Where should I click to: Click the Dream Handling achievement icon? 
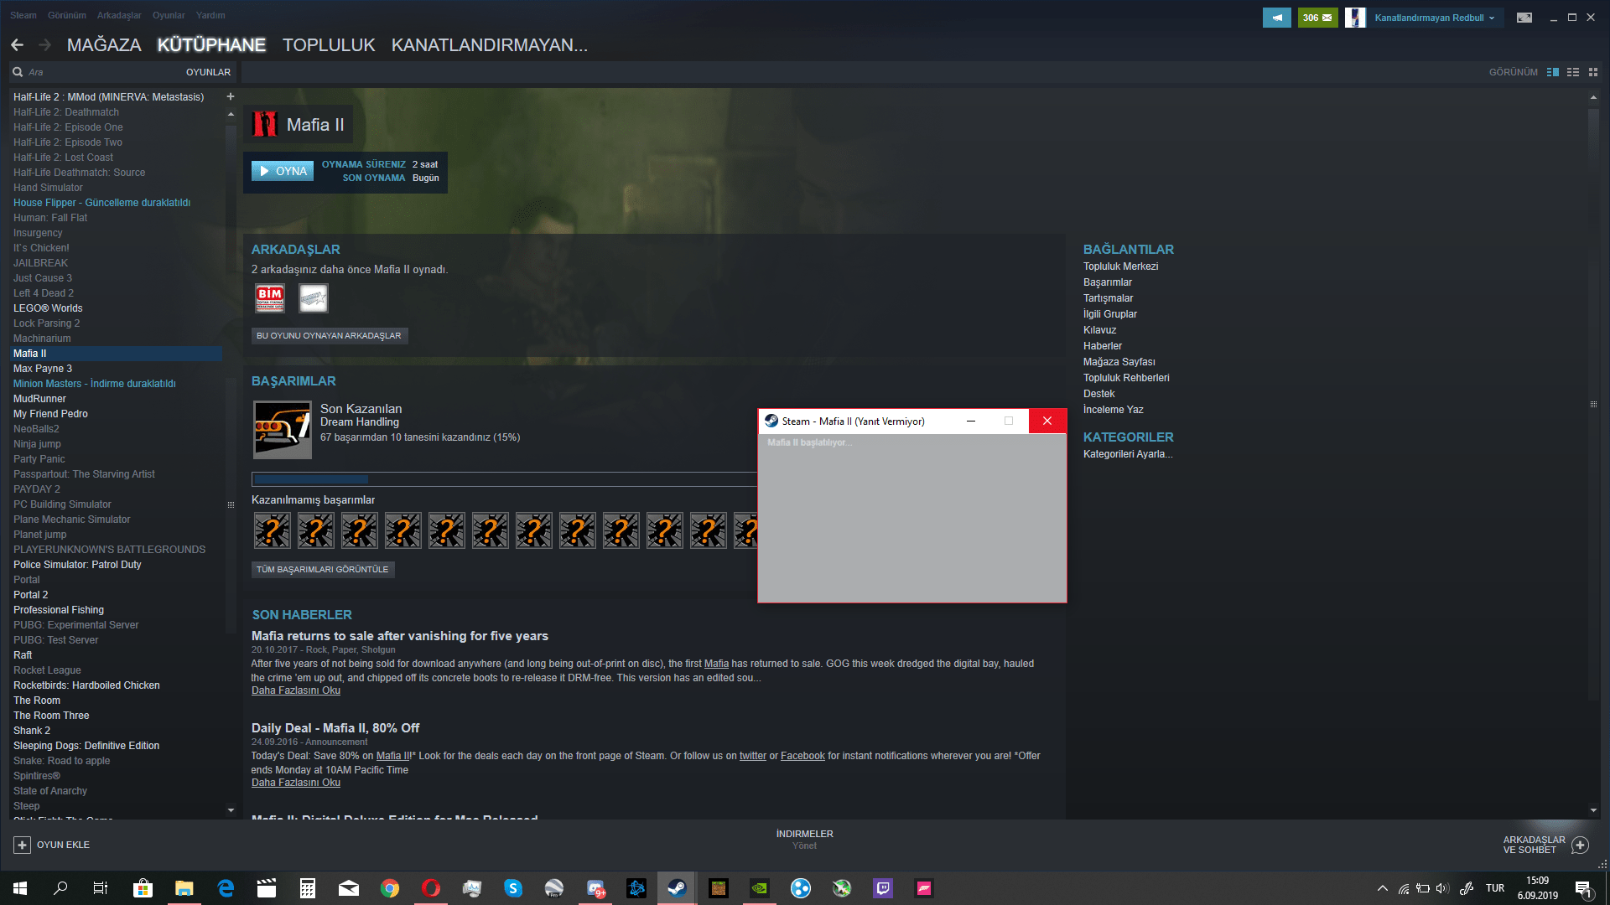pyautogui.click(x=283, y=430)
